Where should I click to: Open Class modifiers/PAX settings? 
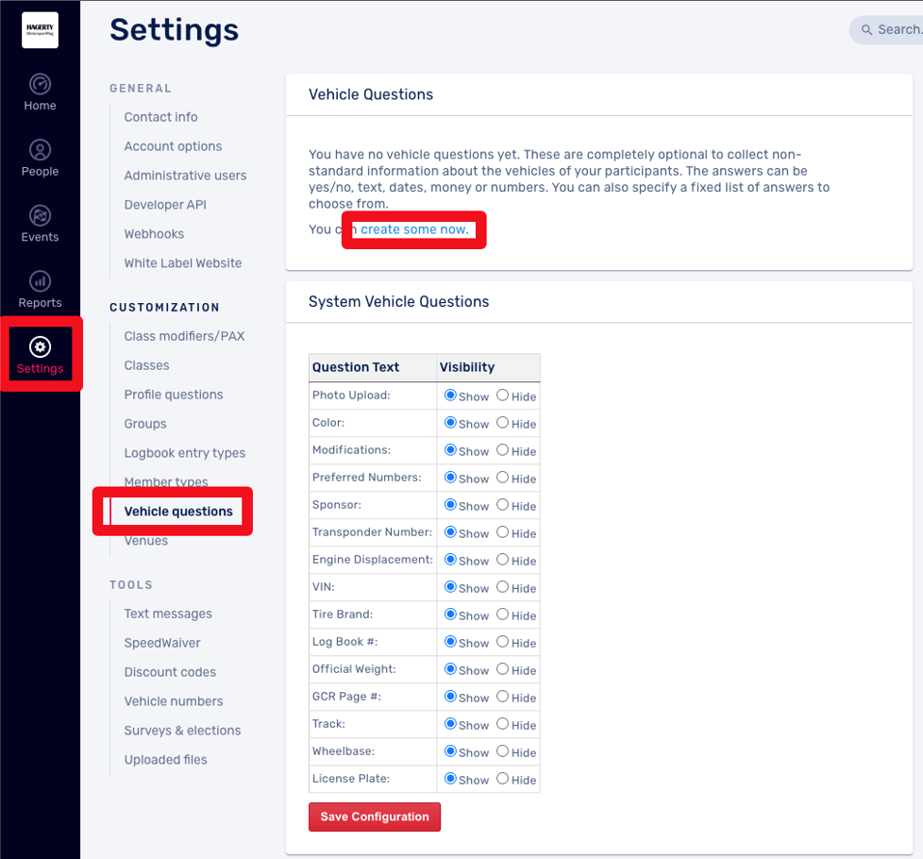point(184,336)
